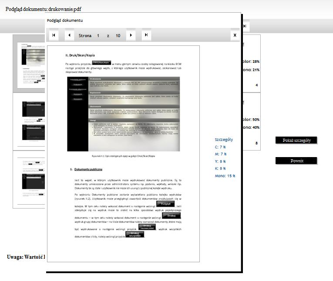Click 50% color value in background

(x=256, y=120)
